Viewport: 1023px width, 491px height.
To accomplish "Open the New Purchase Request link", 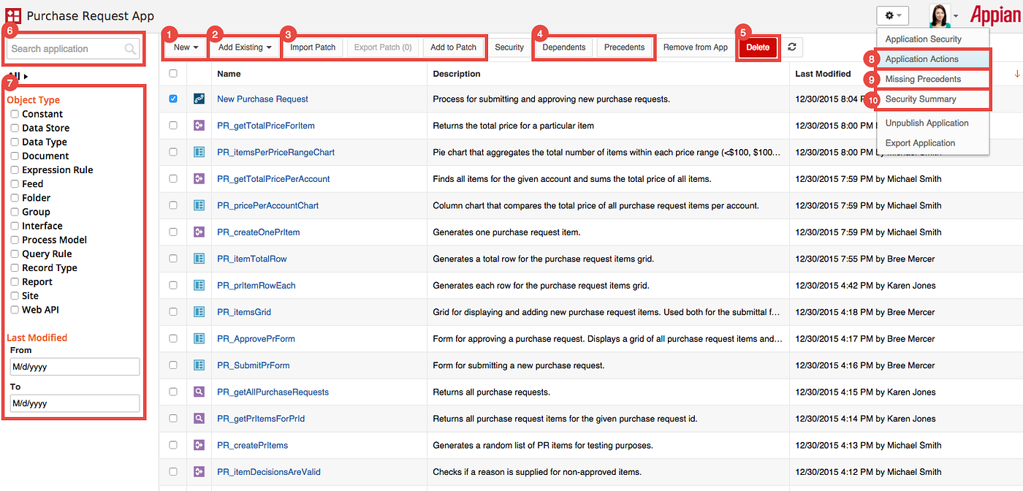I will [x=262, y=99].
